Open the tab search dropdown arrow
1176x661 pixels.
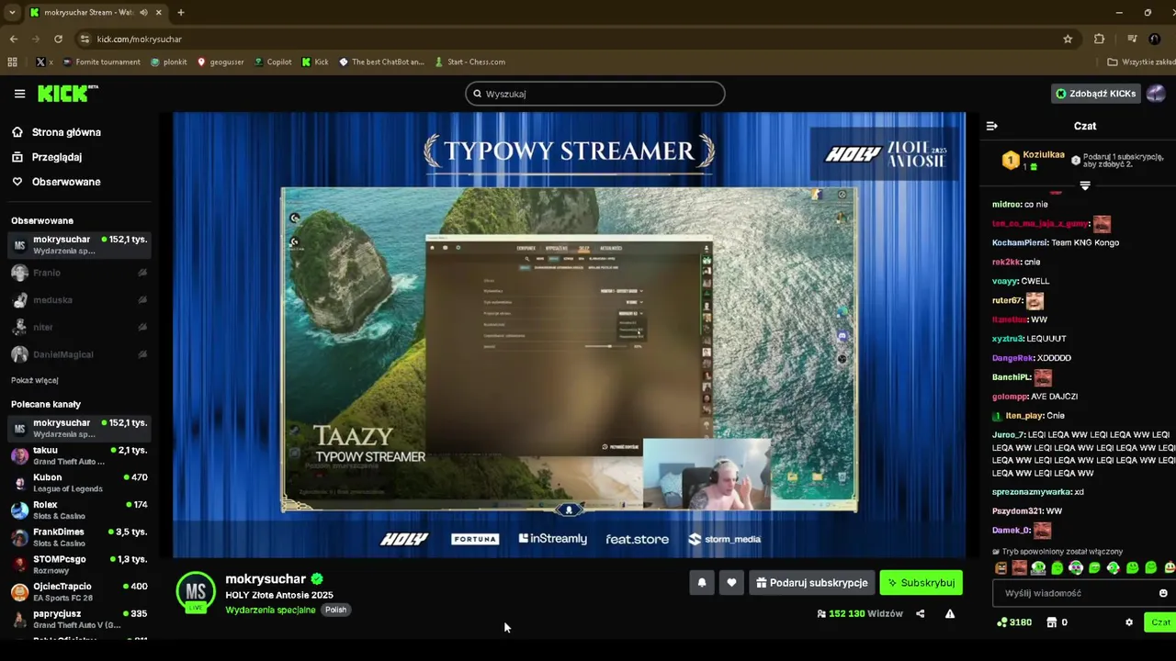(12, 12)
